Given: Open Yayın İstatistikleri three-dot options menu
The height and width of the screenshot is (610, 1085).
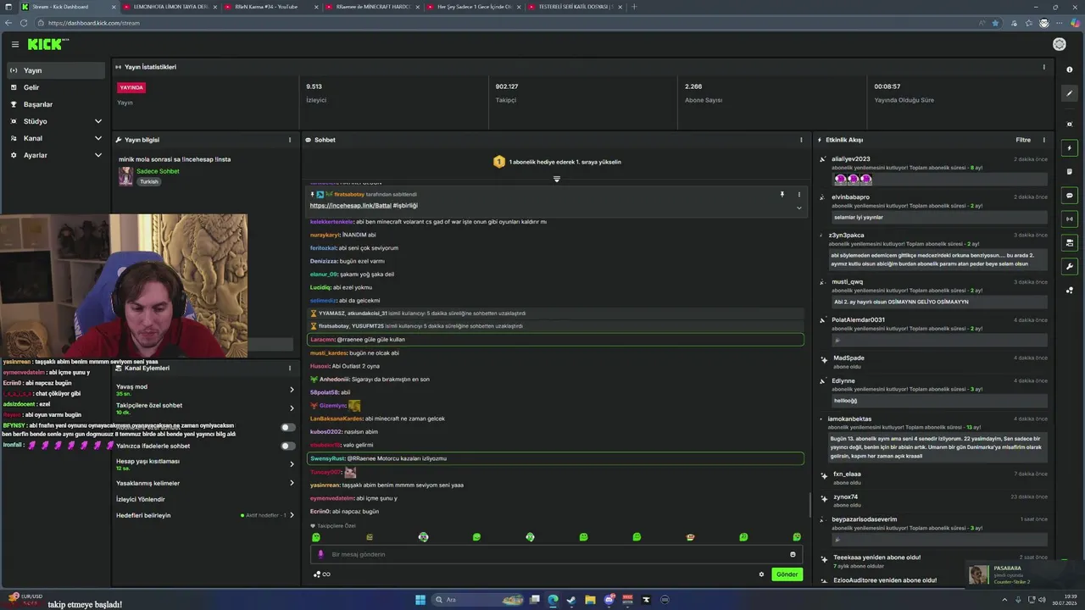Looking at the screenshot, I should [1043, 67].
